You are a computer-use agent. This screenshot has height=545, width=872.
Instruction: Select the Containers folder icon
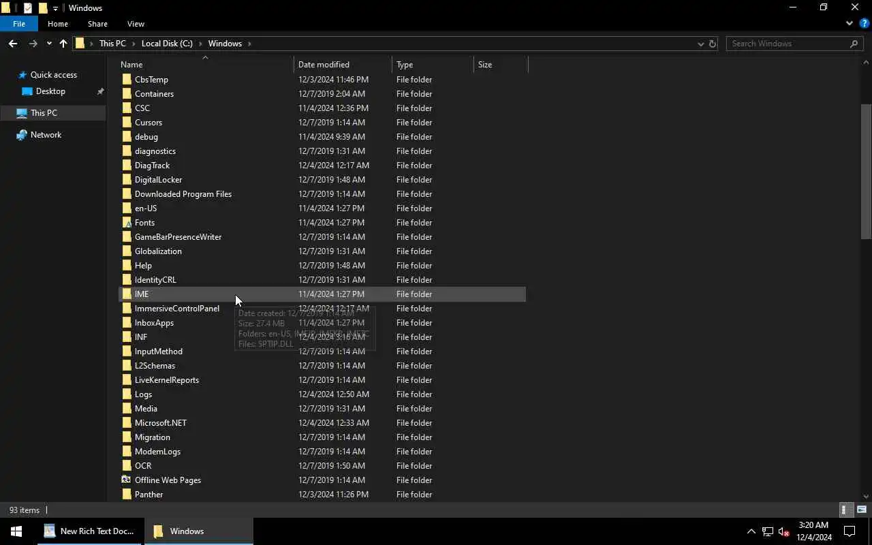point(127,94)
